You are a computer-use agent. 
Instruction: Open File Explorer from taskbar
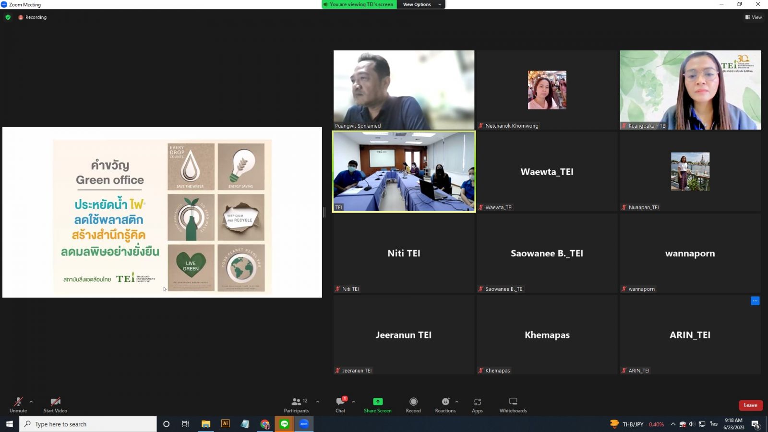(x=206, y=424)
